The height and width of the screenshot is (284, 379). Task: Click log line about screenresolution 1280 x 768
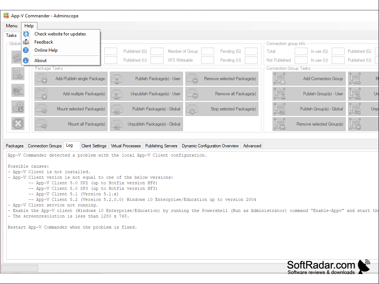point(68,216)
